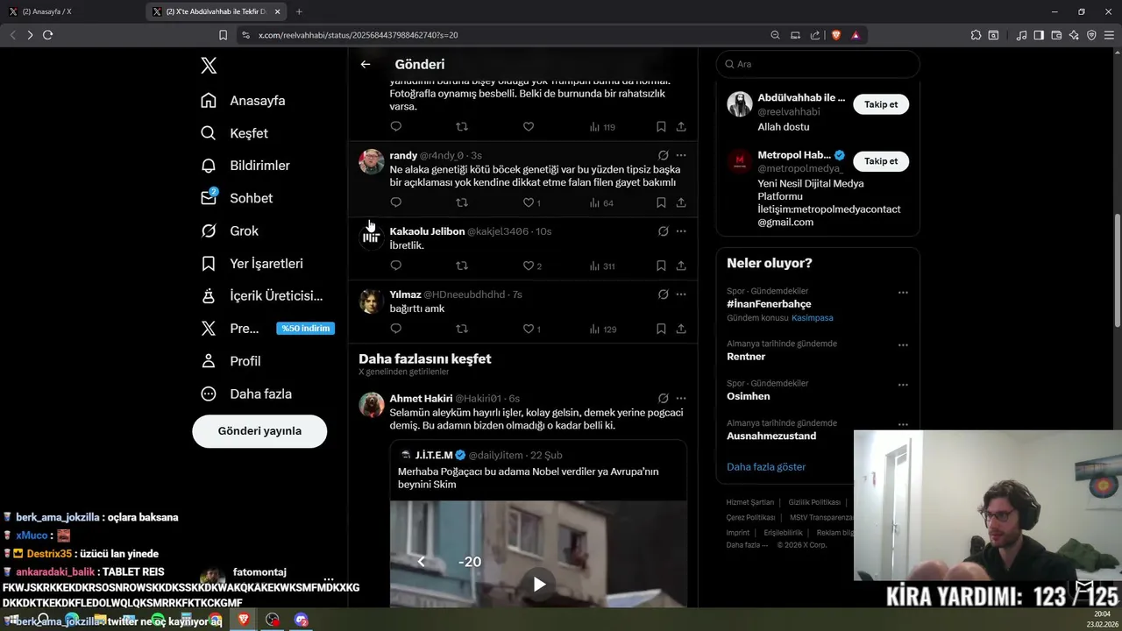Expand Daha fazla in the left navigation

click(x=246, y=393)
